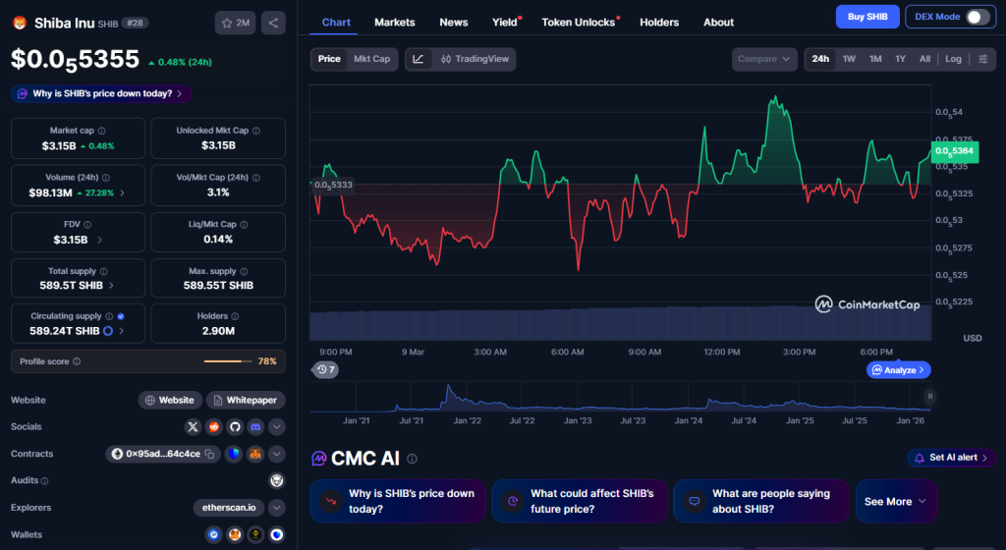Open the Reddit social link icon
This screenshot has height=550, width=1006.
pyautogui.click(x=213, y=427)
